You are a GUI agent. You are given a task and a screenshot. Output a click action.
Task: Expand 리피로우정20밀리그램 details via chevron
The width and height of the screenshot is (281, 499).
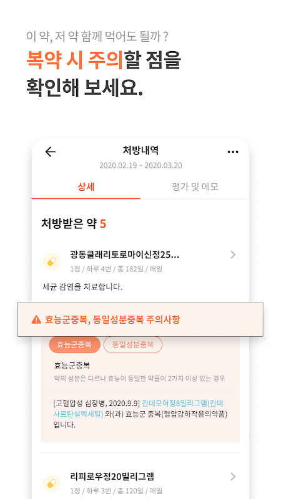click(x=233, y=477)
